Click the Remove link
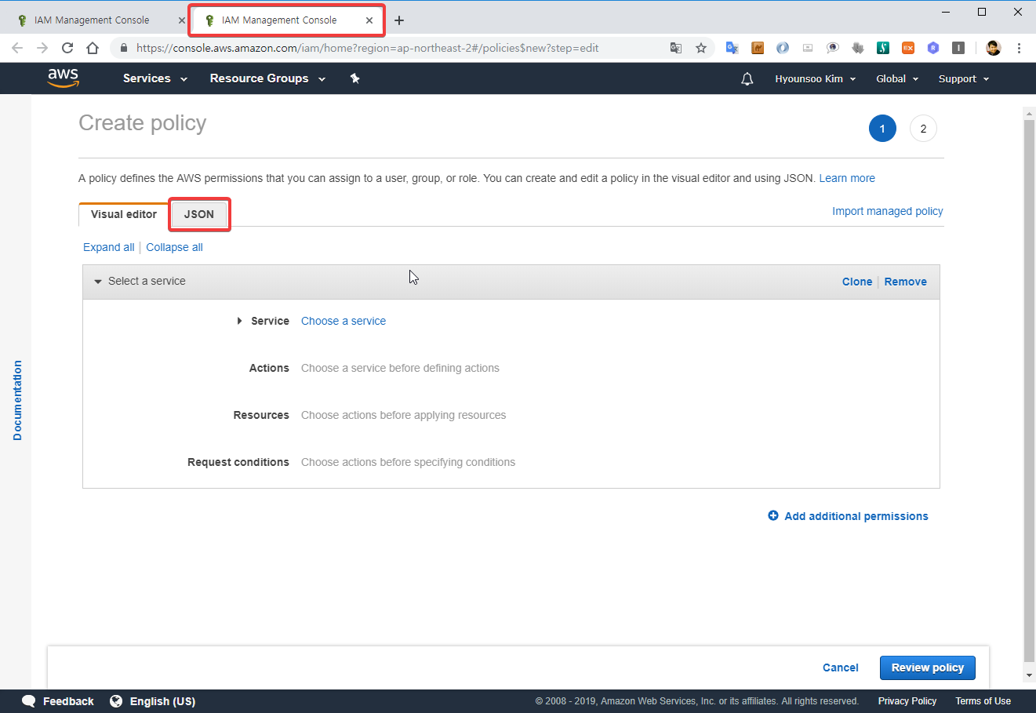Viewport: 1036px width, 713px height. pos(906,282)
